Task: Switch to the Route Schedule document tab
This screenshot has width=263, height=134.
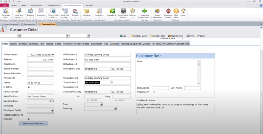Action: pyautogui.click(x=9, y=24)
